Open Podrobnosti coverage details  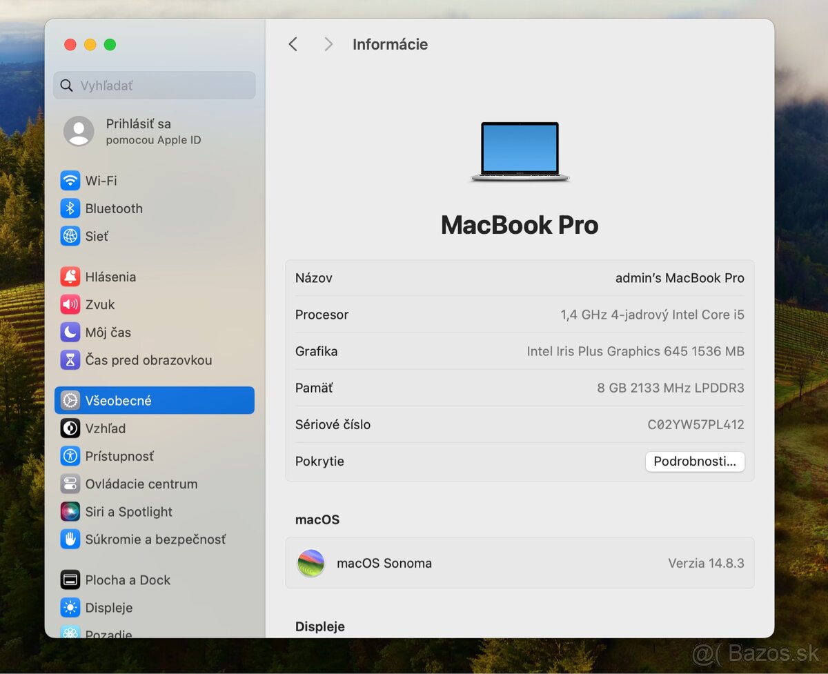pyautogui.click(x=695, y=462)
